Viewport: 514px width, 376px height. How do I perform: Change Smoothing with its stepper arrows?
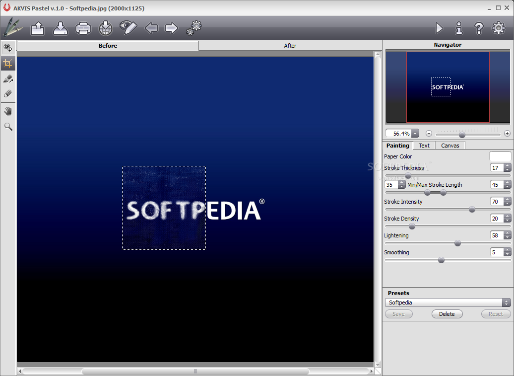[508, 252]
